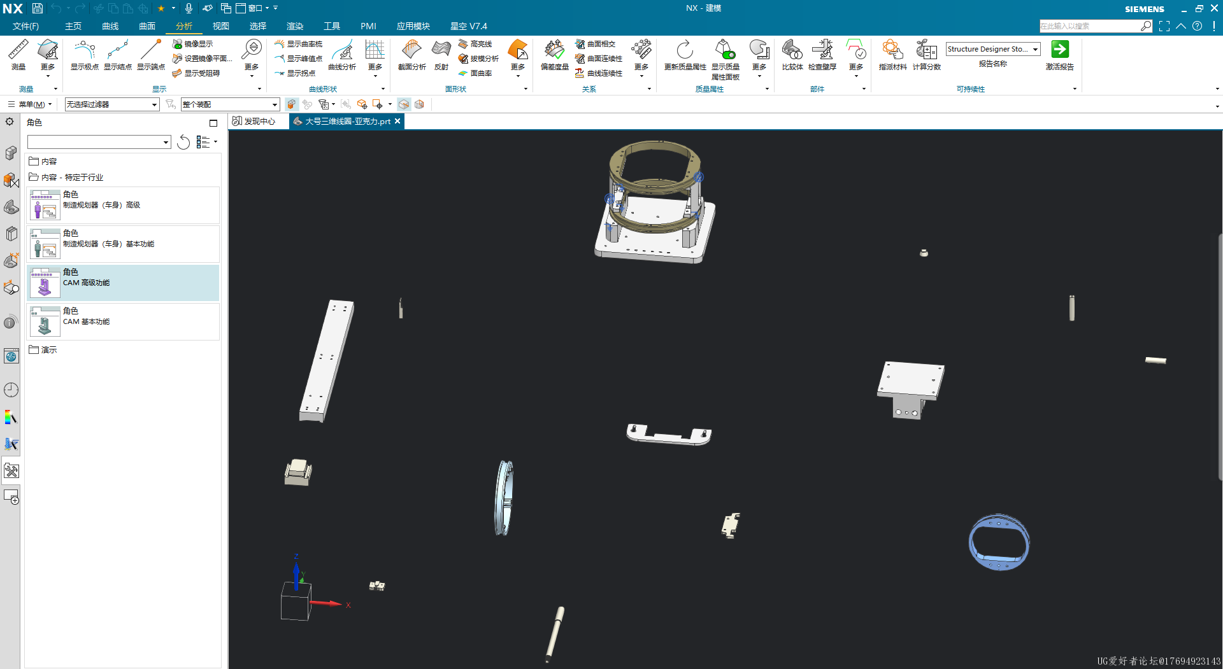Switch to the 应用模块 ribbon tab
1223x669 pixels.
coord(413,26)
